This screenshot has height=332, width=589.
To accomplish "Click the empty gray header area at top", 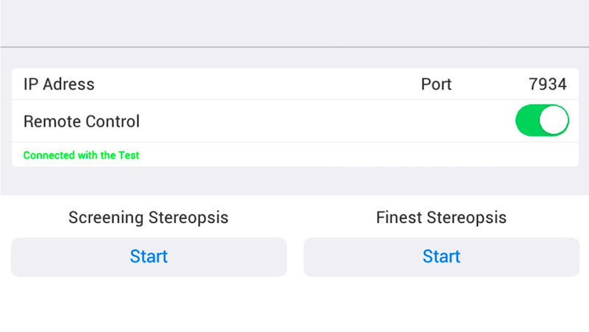I will tap(294, 22).
